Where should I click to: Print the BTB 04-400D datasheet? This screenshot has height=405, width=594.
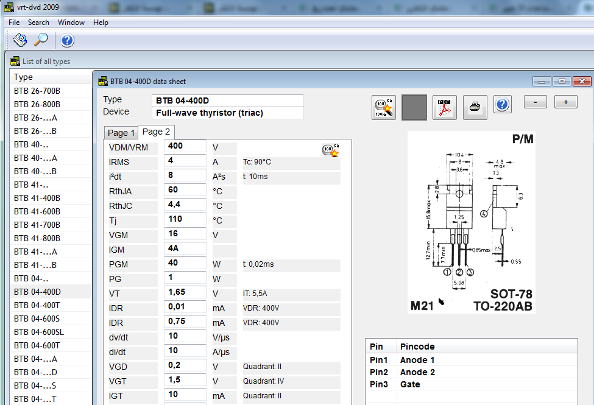[x=475, y=107]
